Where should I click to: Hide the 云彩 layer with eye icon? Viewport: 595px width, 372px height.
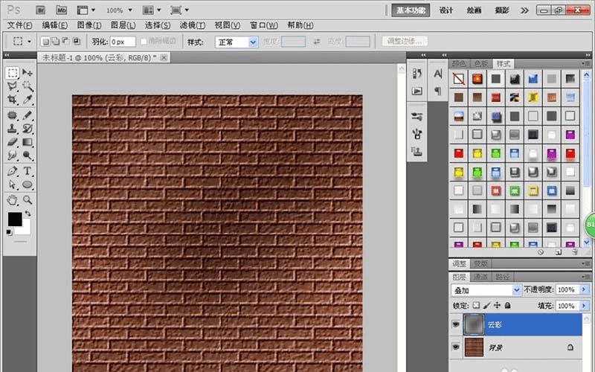pos(456,325)
